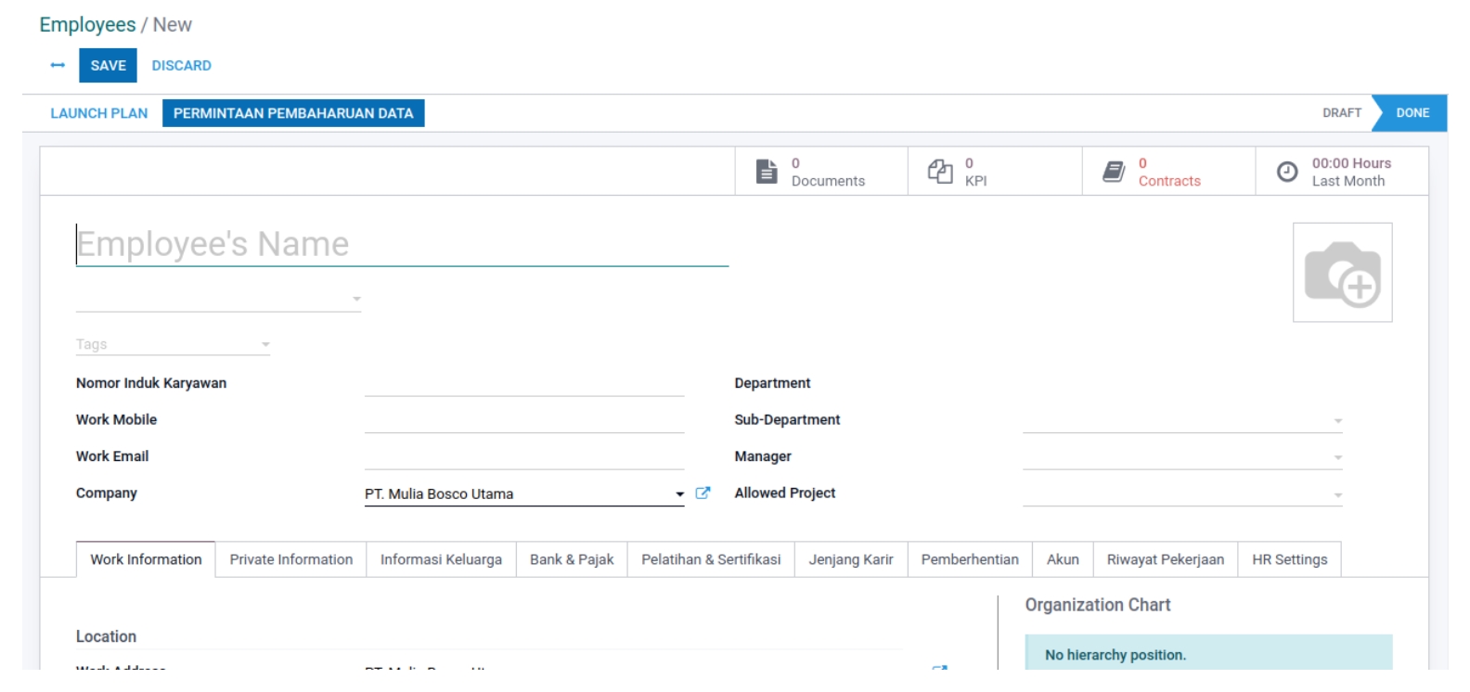Click the Employee's Name input field
The height and width of the screenshot is (692, 1470).
point(401,245)
